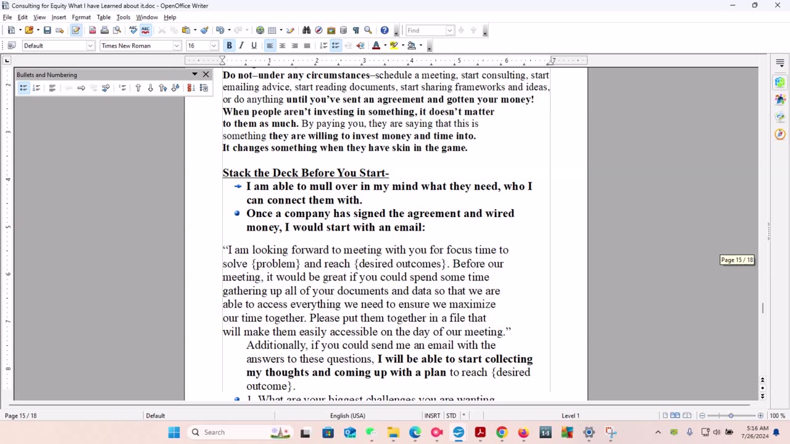Screen dimensions: 790x444
Task: Open the Window menu
Action: [147, 17]
